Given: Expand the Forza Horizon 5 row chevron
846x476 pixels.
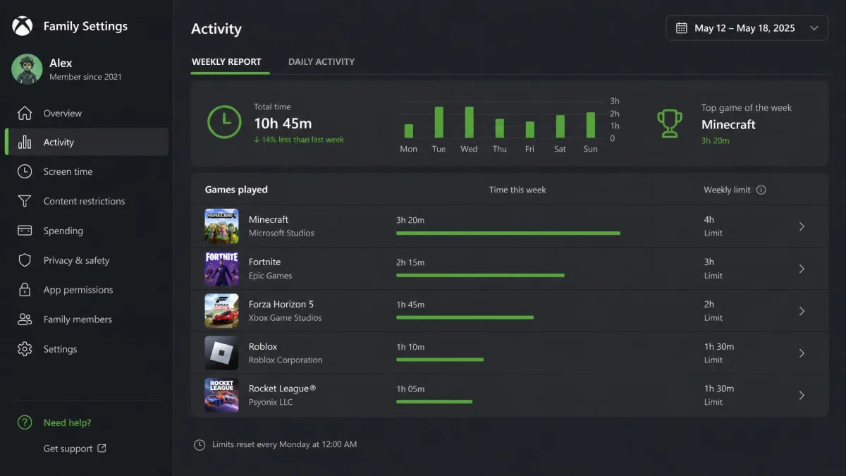Looking at the screenshot, I should (x=802, y=311).
